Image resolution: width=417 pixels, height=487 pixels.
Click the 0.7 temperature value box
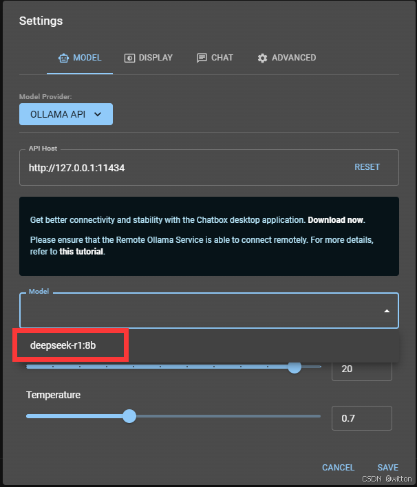[x=361, y=418]
